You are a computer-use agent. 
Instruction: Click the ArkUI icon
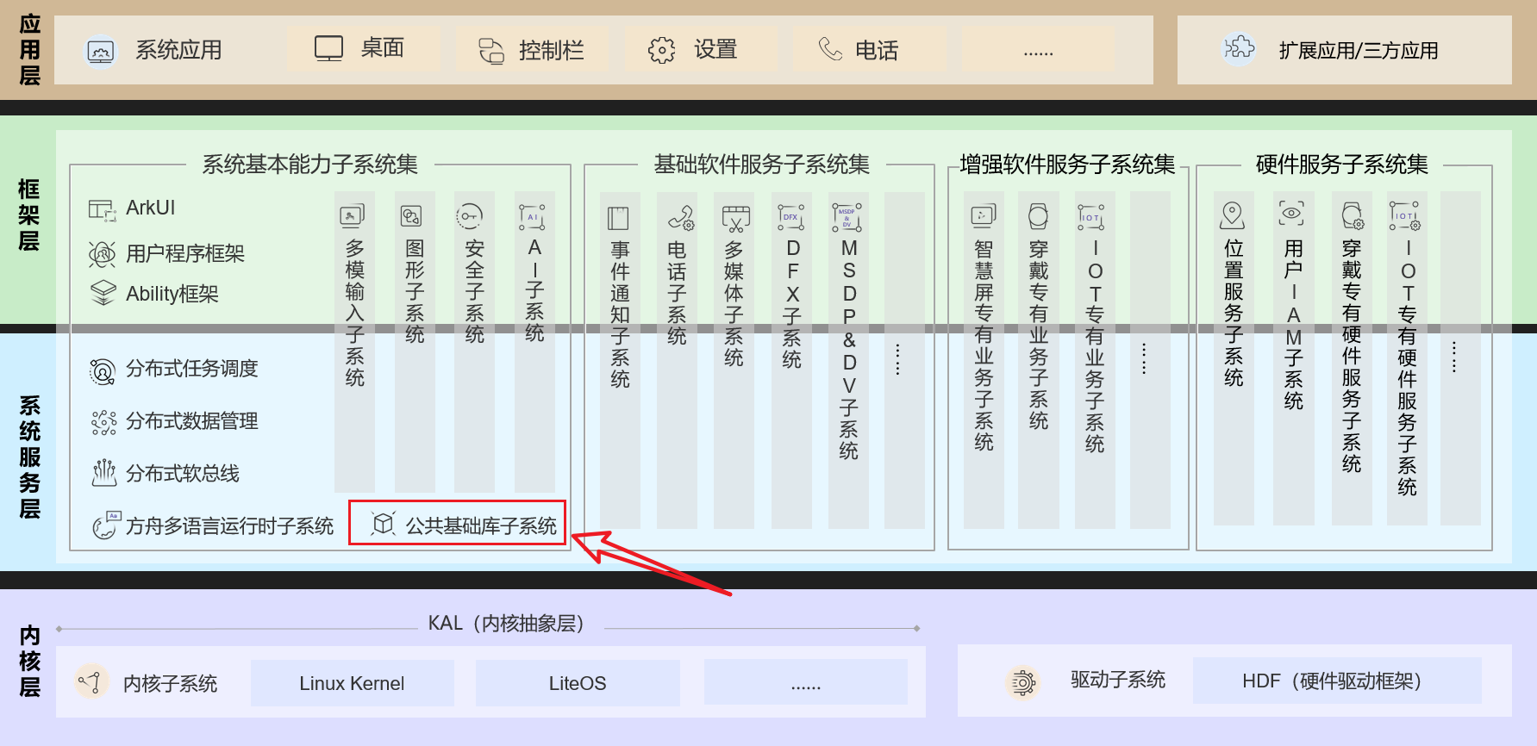102,209
